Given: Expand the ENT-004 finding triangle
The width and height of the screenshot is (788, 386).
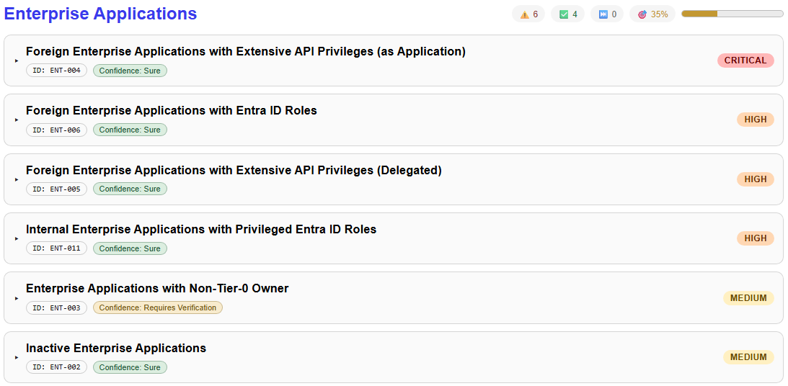Looking at the screenshot, I should click(x=17, y=60).
